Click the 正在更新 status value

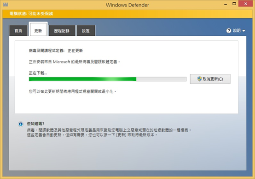[x=75, y=51]
